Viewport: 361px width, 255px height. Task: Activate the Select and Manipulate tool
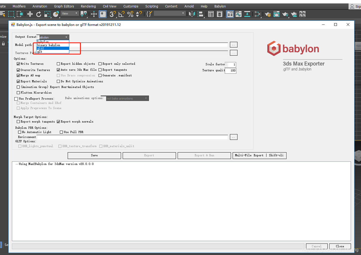[94, 14]
